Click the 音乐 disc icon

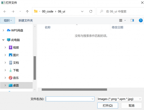pos(11,78)
